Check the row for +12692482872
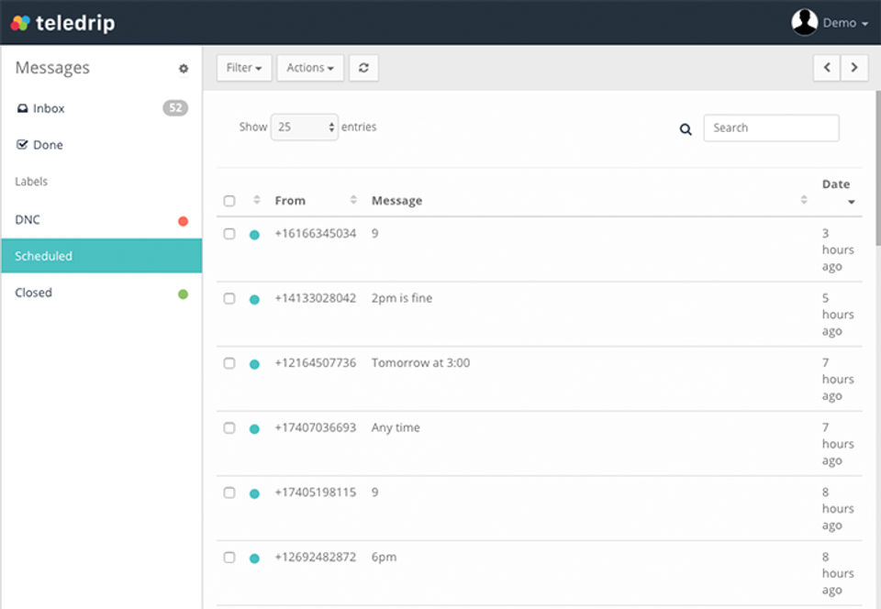The width and height of the screenshot is (881, 609). tap(229, 557)
